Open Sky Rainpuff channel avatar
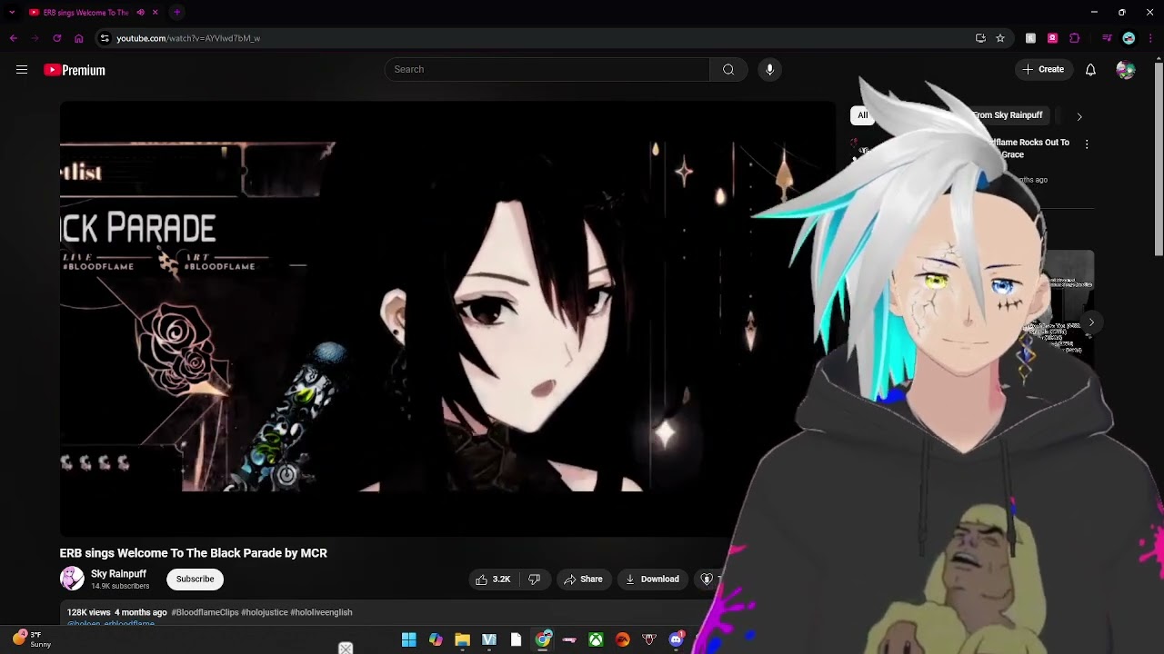Viewport: 1164px width, 654px height. coord(72,579)
